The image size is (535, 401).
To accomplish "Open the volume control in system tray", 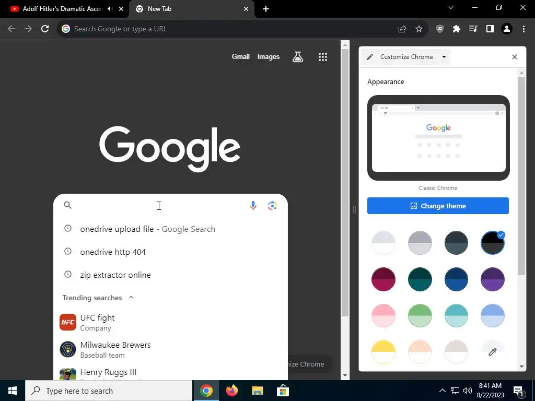I will pyautogui.click(x=468, y=391).
